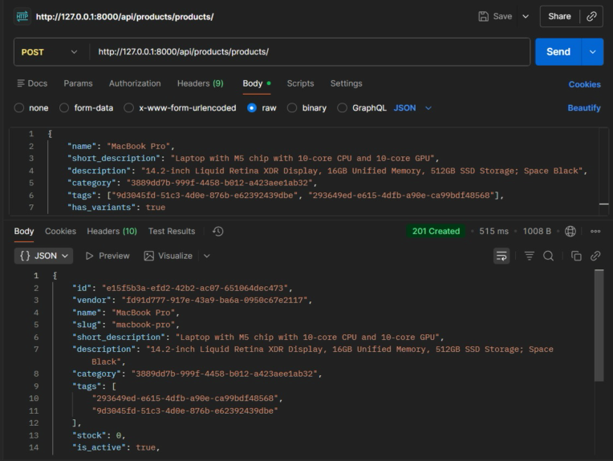The width and height of the screenshot is (613, 461).
Task: Click the Preview play icon
Action: click(x=90, y=256)
